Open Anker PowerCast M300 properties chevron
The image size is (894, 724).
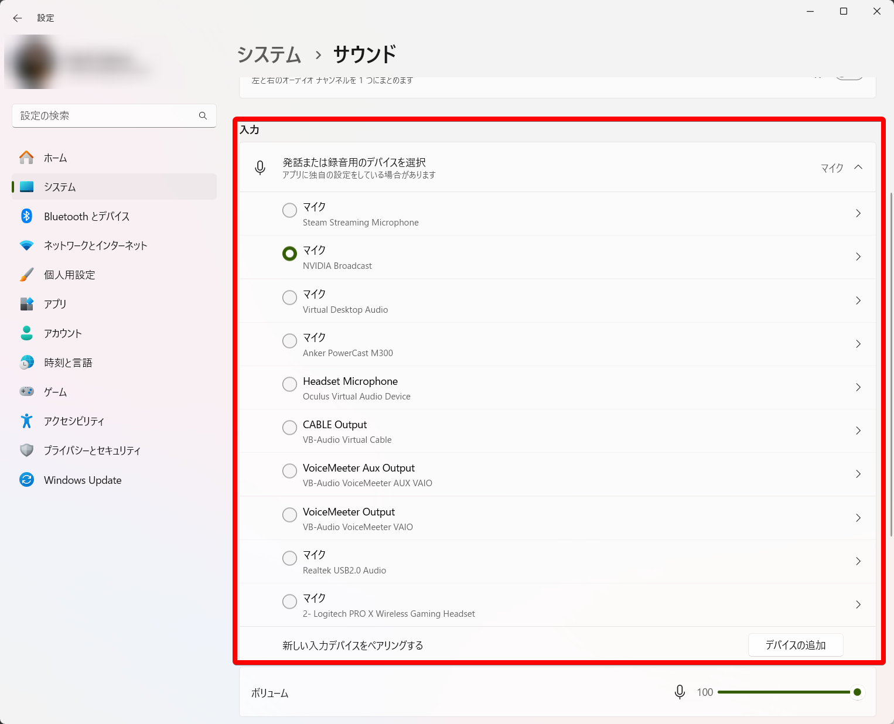click(858, 344)
